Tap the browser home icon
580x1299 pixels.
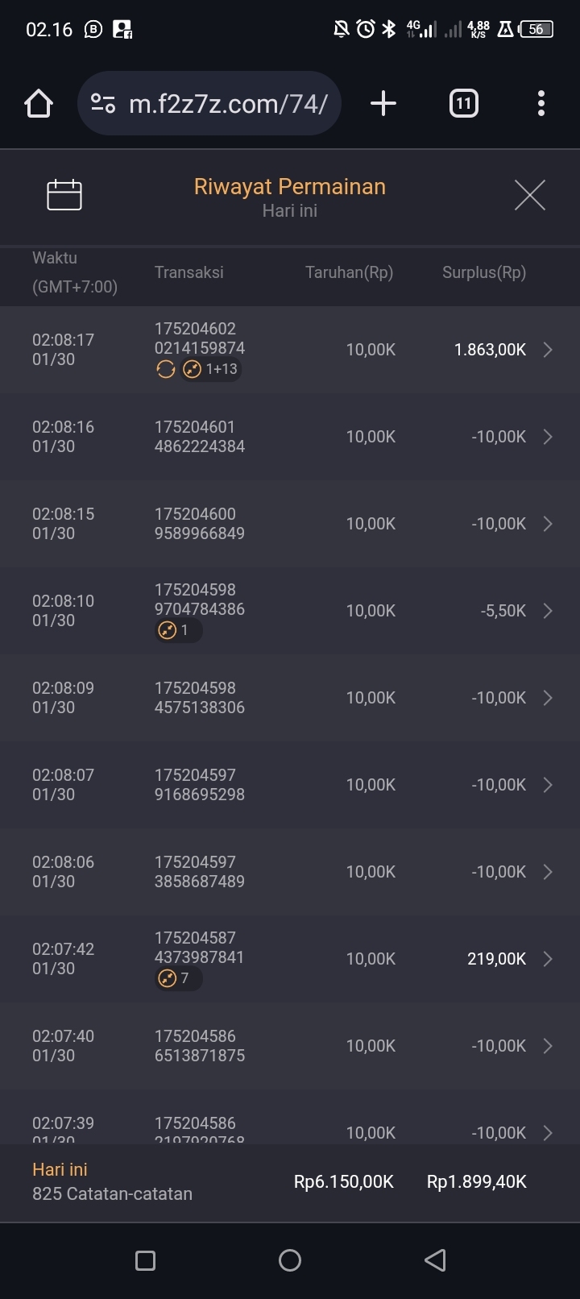[x=39, y=103]
